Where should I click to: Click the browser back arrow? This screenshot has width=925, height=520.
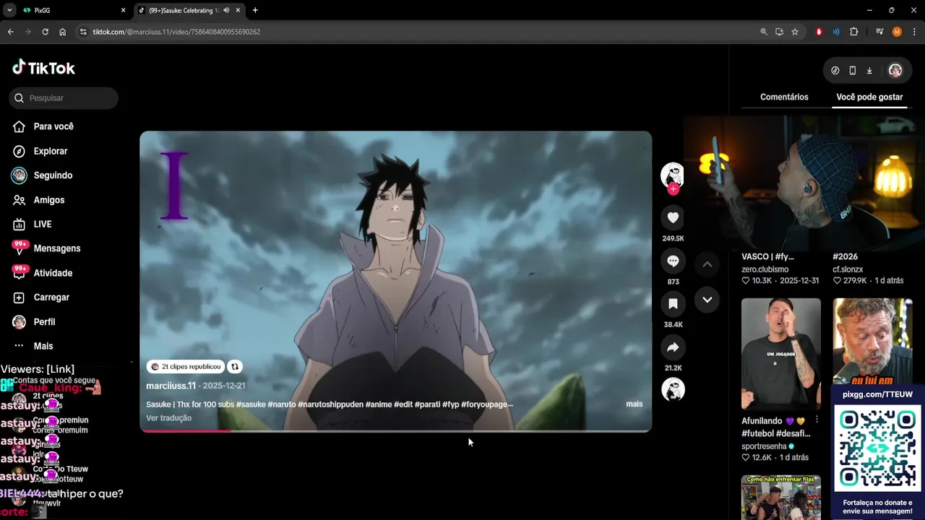point(10,32)
